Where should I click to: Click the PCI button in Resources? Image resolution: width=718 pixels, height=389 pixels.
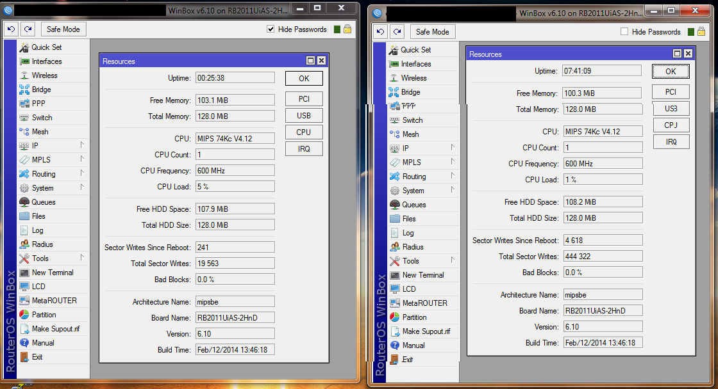pyautogui.click(x=304, y=99)
